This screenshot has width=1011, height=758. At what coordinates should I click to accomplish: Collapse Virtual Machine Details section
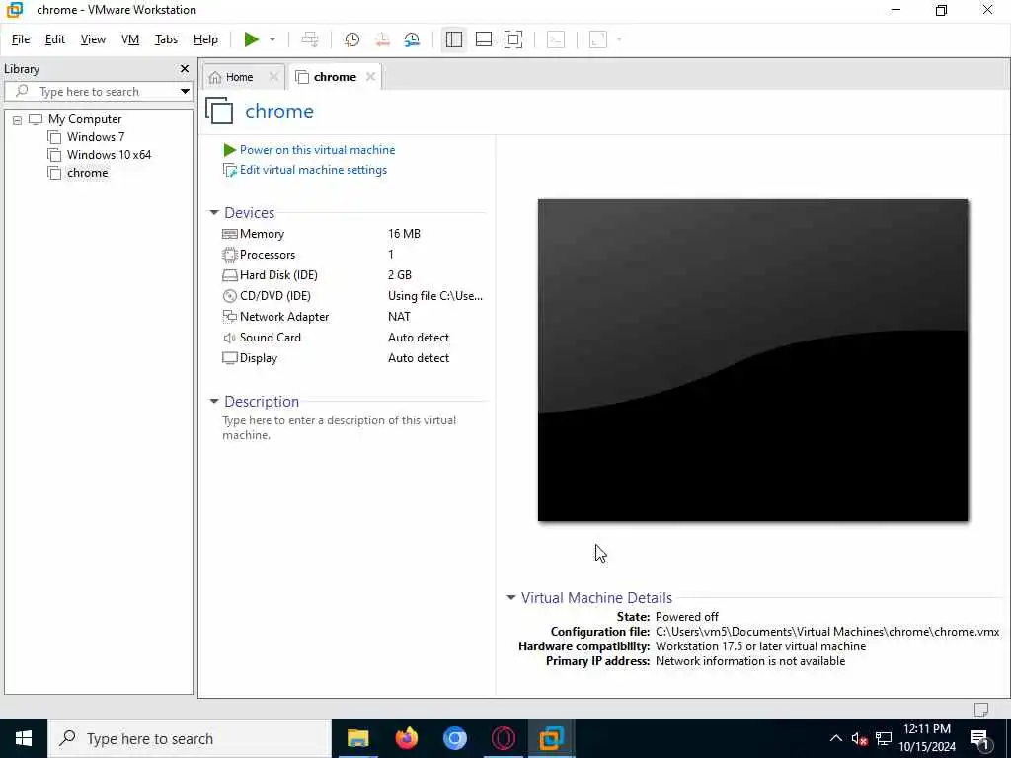tap(511, 597)
